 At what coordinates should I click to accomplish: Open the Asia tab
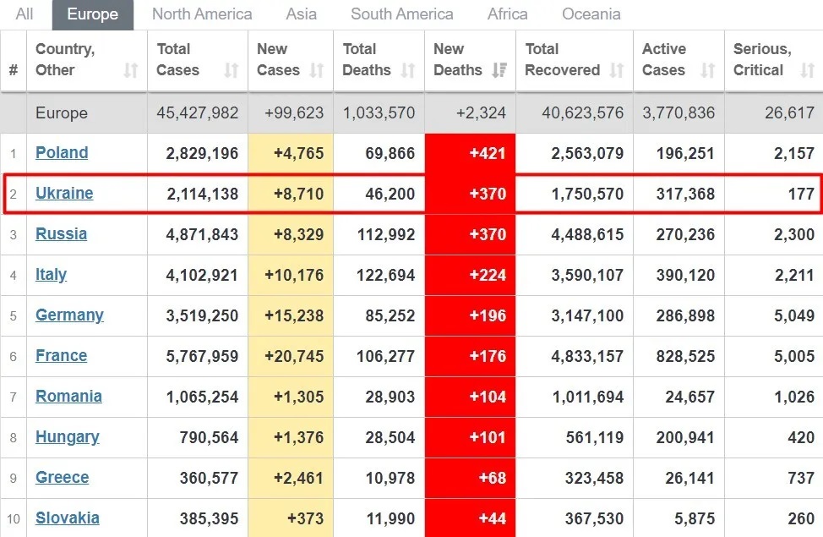coord(302,14)
